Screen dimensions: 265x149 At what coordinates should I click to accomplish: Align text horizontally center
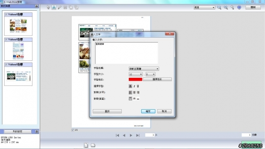pos(134,92)
